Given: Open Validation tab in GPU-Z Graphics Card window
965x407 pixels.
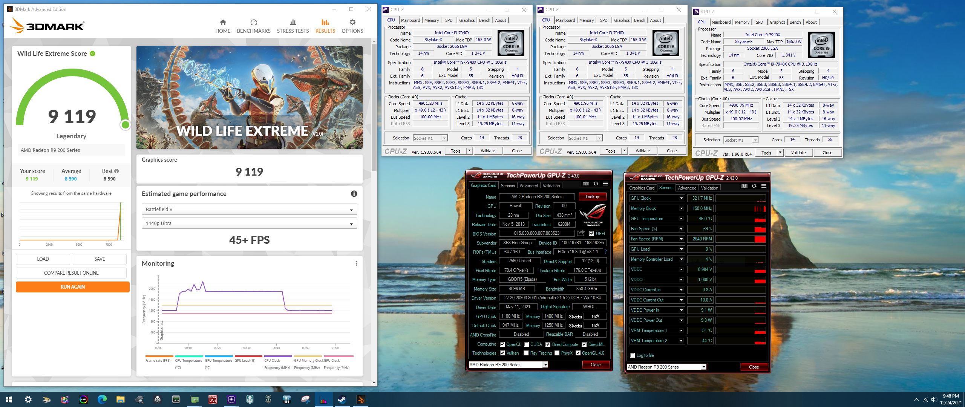Looking at the screenshot, I should coord(551,186).
